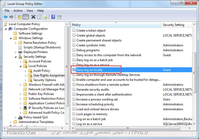Screen dimensions: 199x139
Task: Click tree pane horizontal scrollbar left arrow
Action: tap(5, 128)
